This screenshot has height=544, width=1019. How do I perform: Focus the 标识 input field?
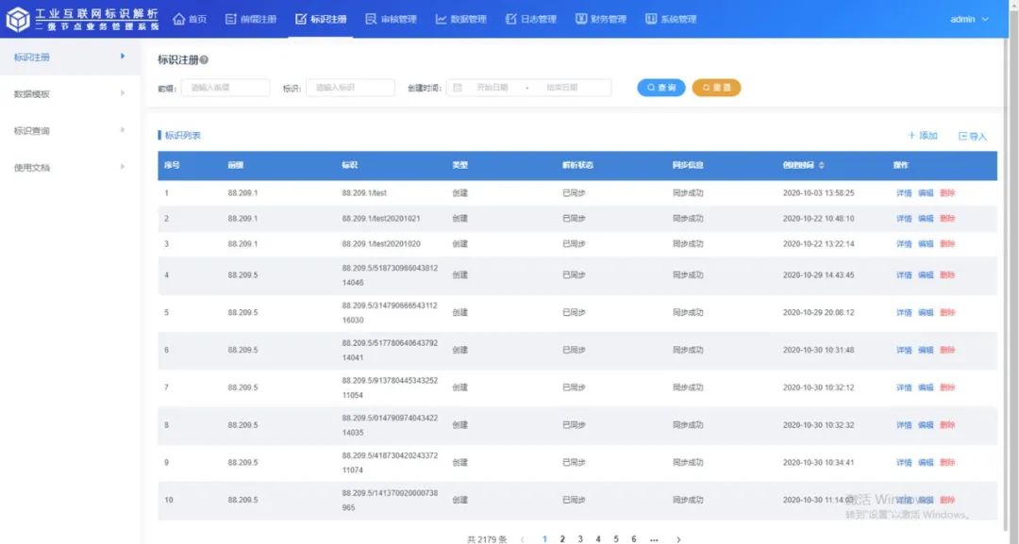[x=350, y=88]
